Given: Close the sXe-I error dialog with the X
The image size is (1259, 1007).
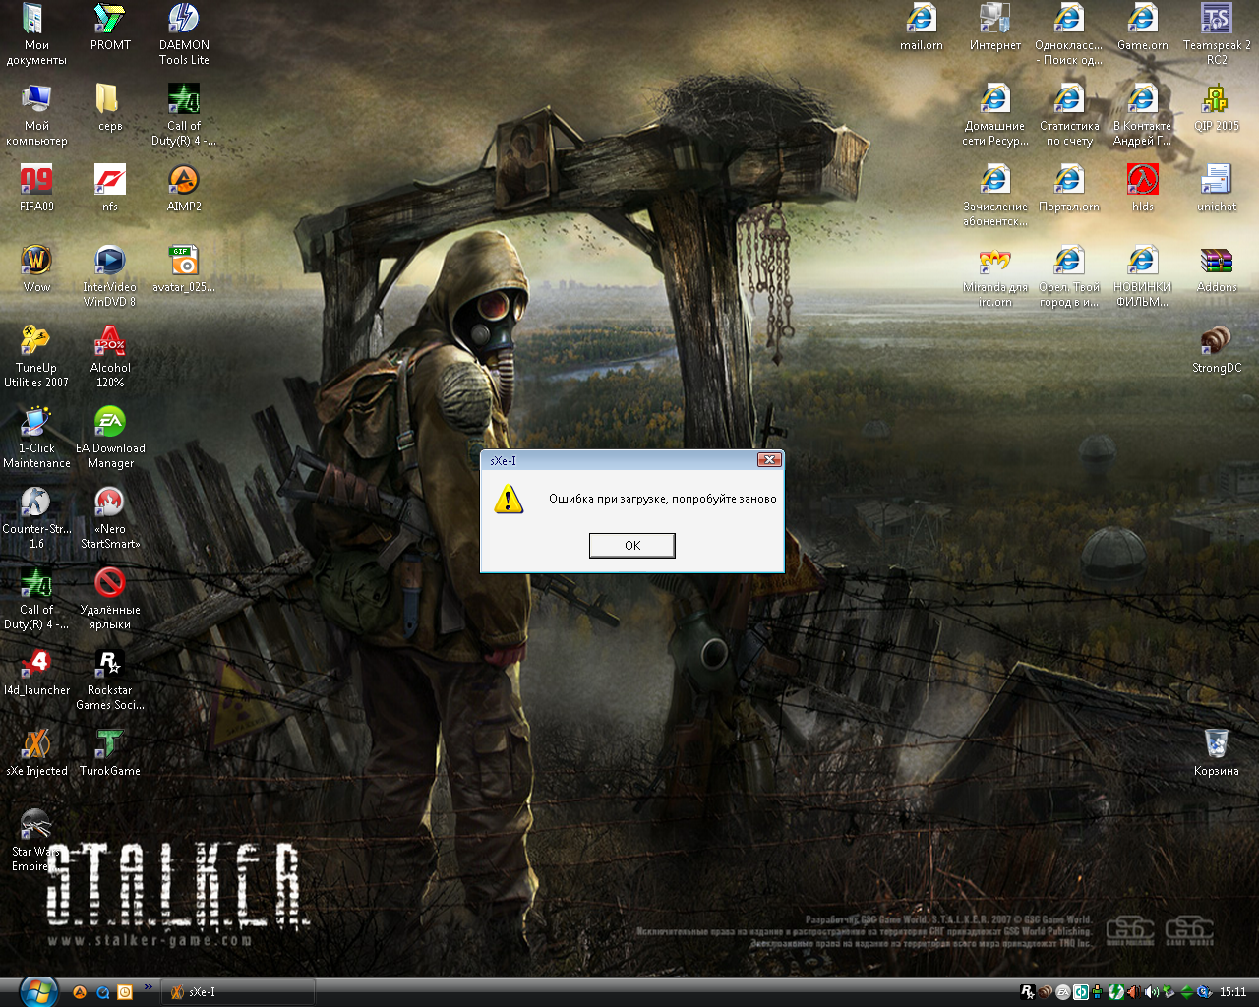Looking at the screenshot, I should click(769, 460).
